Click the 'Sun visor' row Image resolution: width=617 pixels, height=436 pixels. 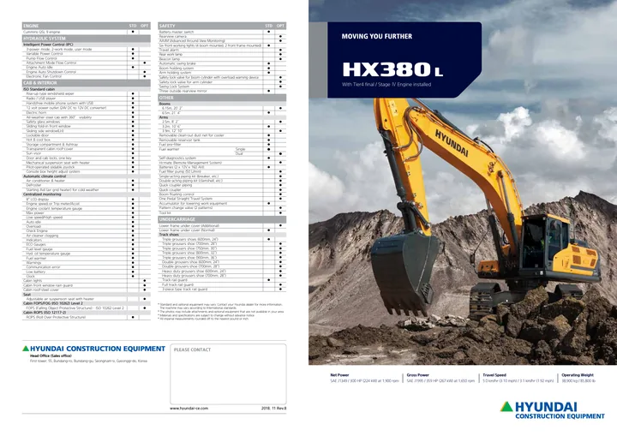[x=87, y=153]
